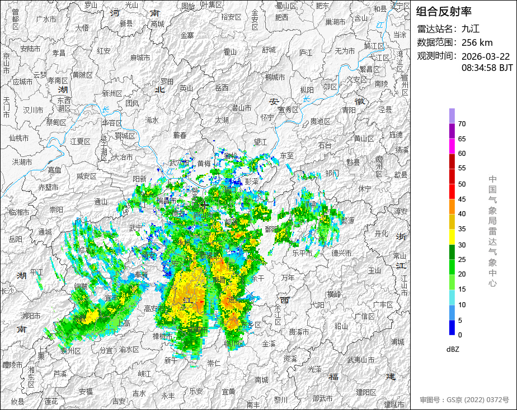The width and height of the screenshot is (517, 410).
Task: Click the 武夷山市 map label
Action: [361, 360]
